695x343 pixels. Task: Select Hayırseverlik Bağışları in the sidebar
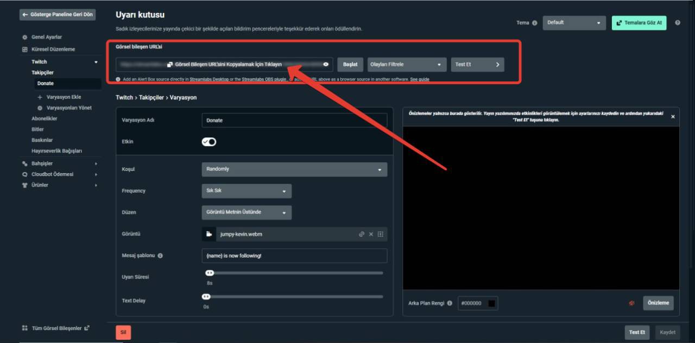point(56,151)
